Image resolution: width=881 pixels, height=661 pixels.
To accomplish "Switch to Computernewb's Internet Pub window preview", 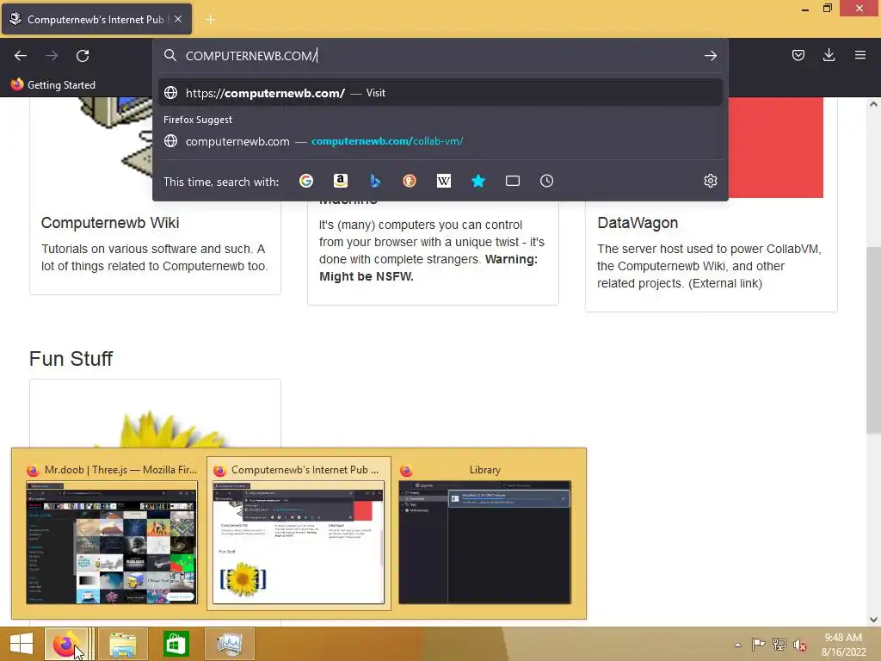I will pos(299,533).
